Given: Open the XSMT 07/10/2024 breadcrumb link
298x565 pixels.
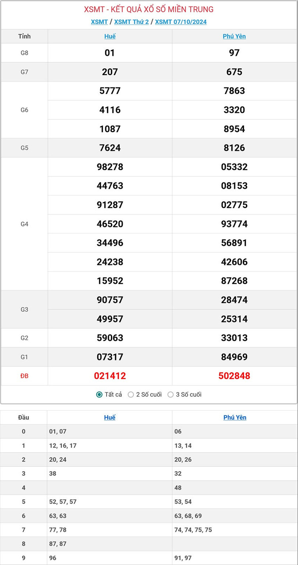Looking at the screenshot, I should tap(181, 22).
